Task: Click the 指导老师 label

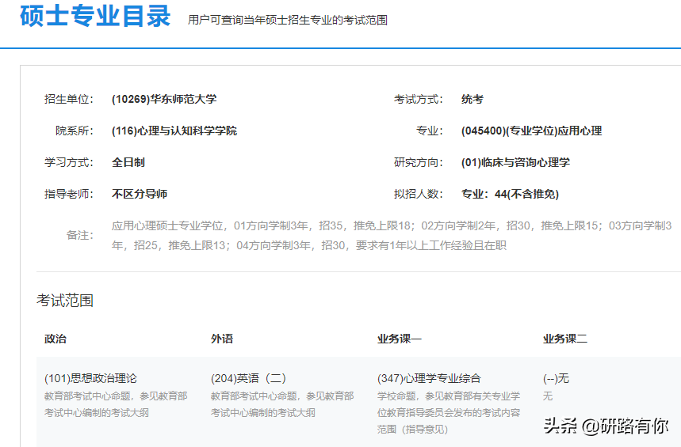Action: [69, 195]
